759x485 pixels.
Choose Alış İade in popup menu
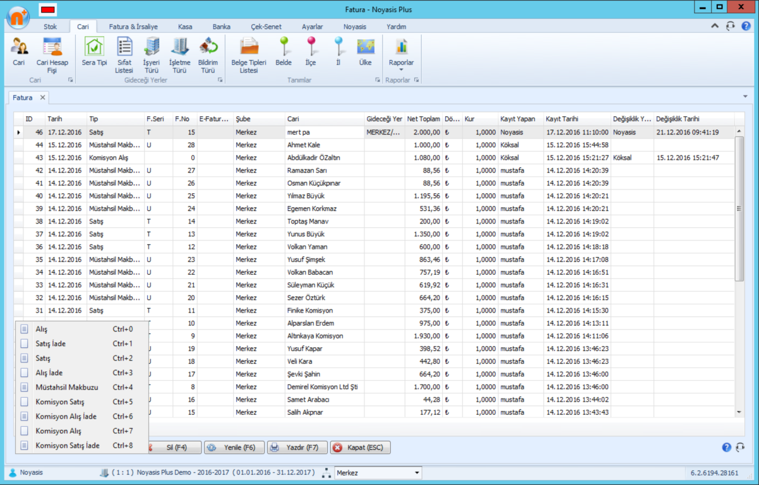point(82,373)
